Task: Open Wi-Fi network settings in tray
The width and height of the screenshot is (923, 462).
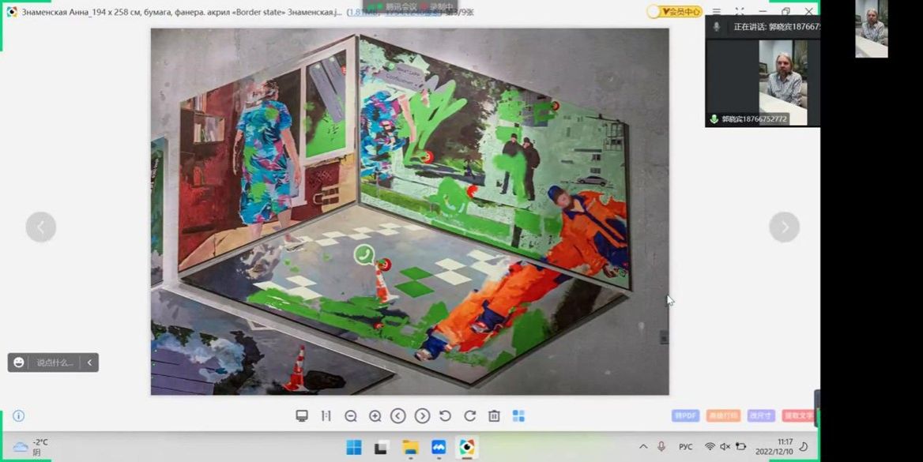Action: [x=710, y=447]
